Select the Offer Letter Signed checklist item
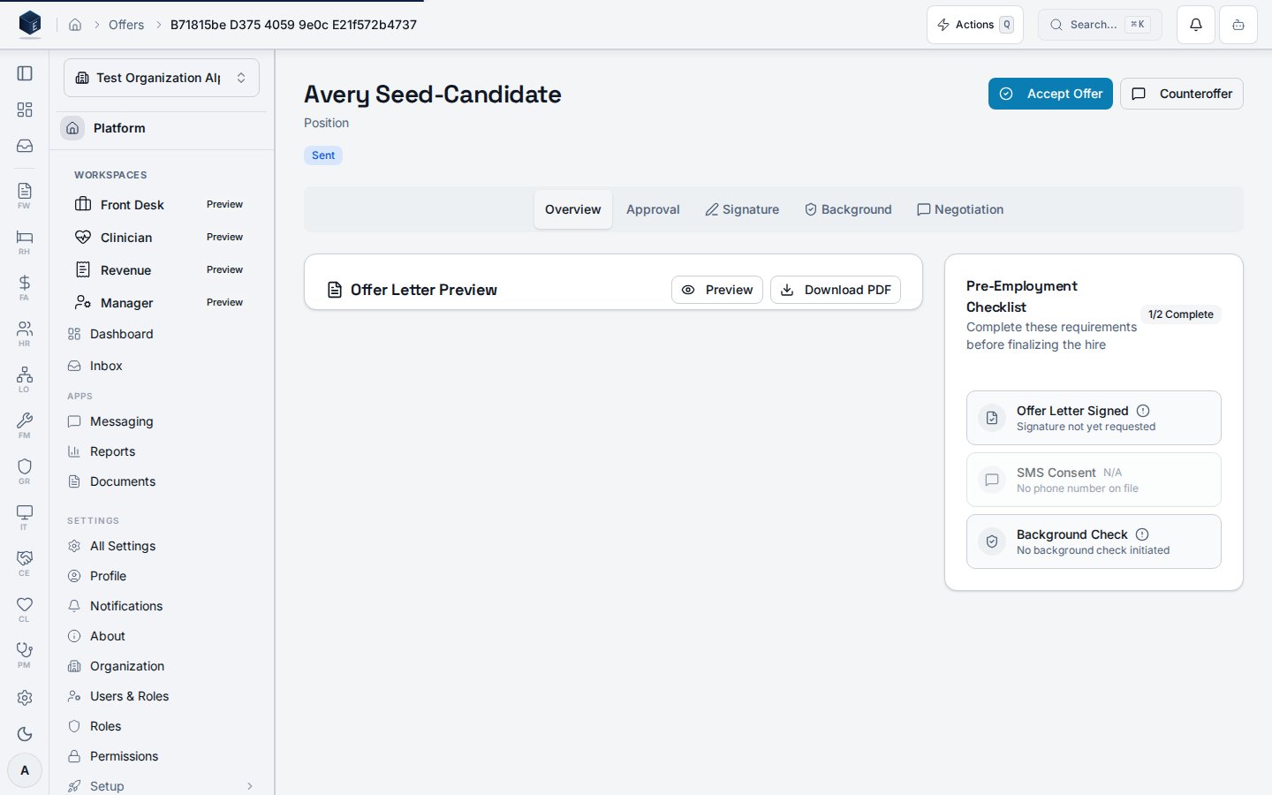1272x795 pixels. 1094,418
